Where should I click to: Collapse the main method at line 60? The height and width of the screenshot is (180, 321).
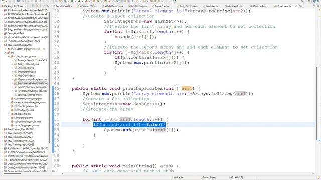click(60, 166)
